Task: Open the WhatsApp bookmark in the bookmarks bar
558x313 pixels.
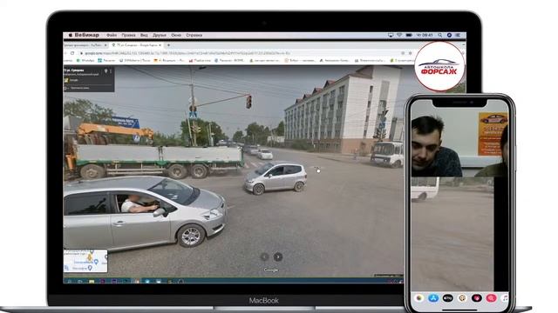Action: click(85, 61)
